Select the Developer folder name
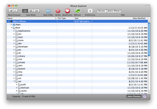 coord(23,47)
